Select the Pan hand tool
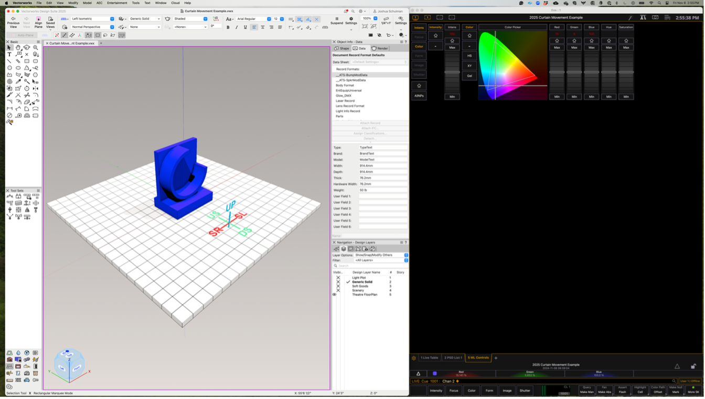 pos(18,47)
